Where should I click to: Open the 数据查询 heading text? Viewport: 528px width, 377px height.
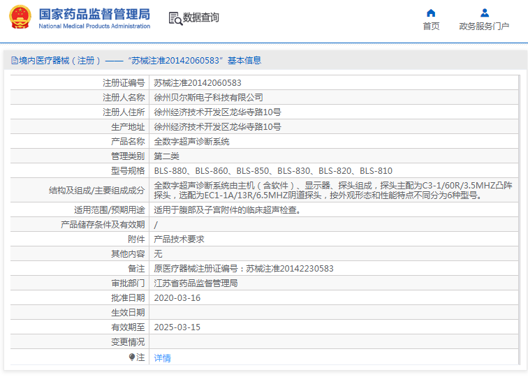tap(201, 17)
